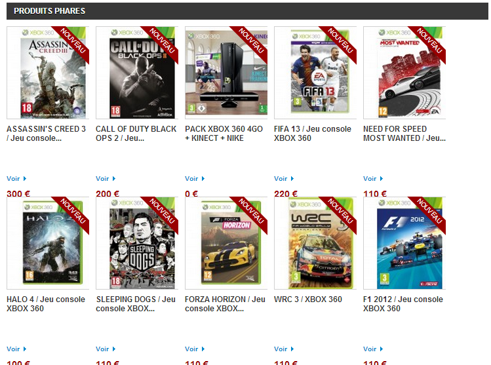Open the Halo 4 cover image
Viewport: 491px width, 365px height.
pos(48,243)
